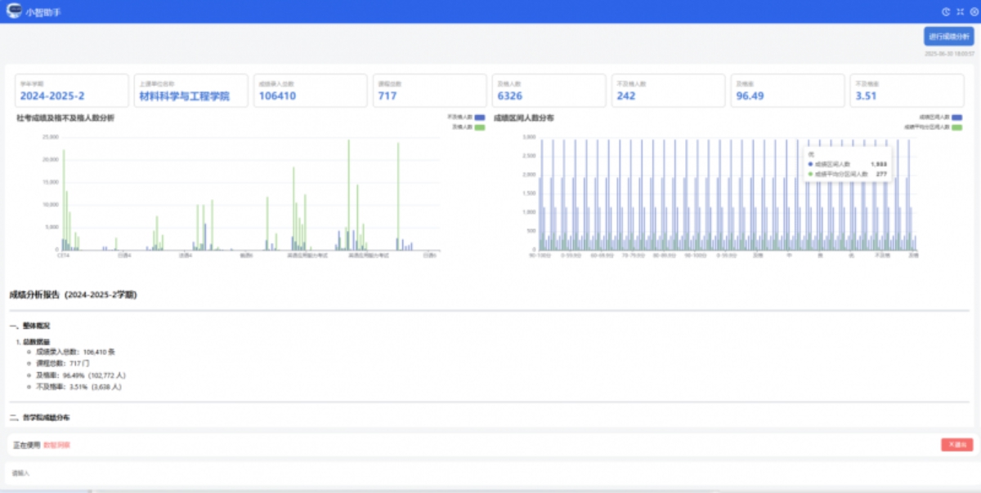
Task: Toggle 成绩区间人数 legend in right chart
Action: (x=956, y=118)
